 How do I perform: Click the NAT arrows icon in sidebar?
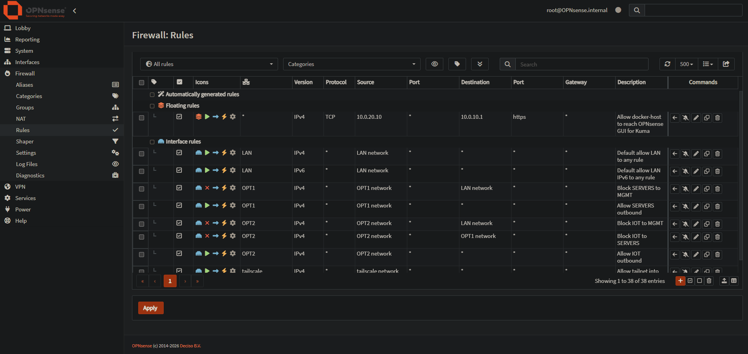[115, 119]
